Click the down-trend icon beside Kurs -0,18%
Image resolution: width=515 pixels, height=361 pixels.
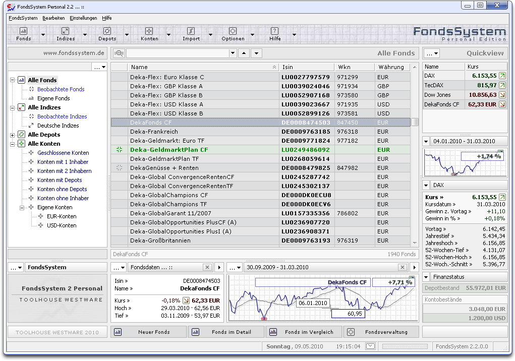click(186, 300)
